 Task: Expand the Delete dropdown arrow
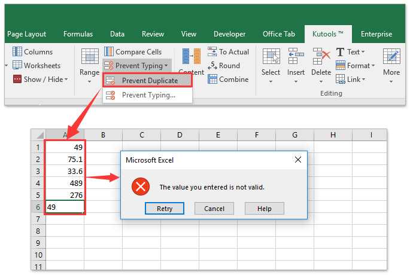[321, 82]
